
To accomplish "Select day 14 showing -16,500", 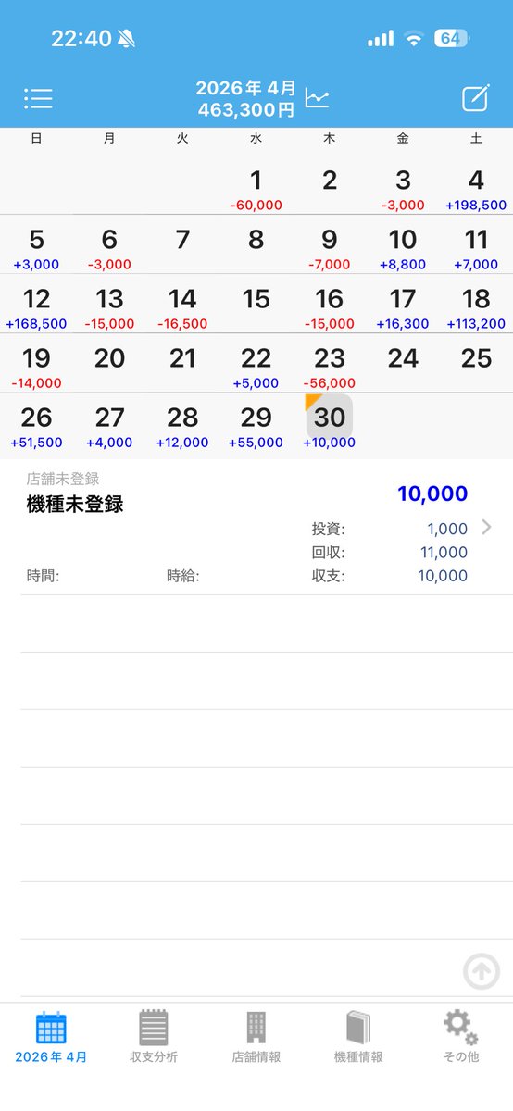I will pyautogui.click(x=182, y=307).
